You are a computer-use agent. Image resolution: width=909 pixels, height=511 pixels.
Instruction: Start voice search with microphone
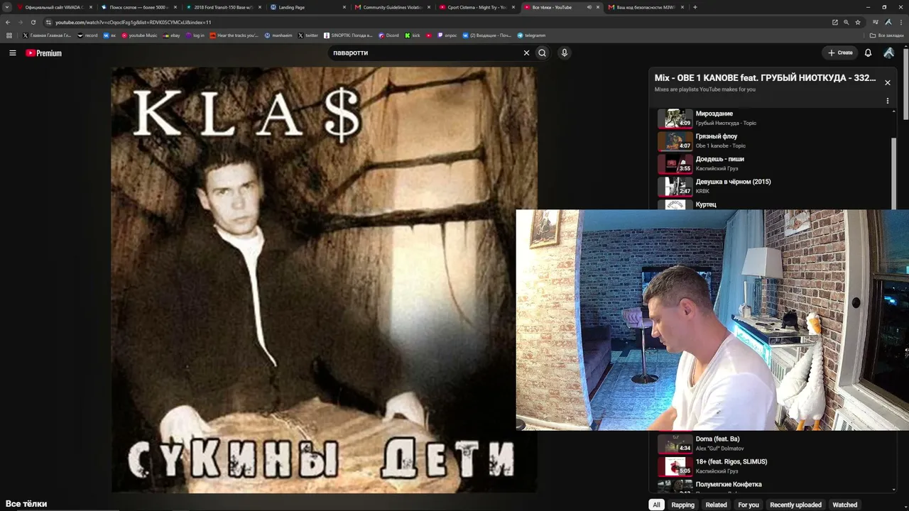(x=565, y=53)
